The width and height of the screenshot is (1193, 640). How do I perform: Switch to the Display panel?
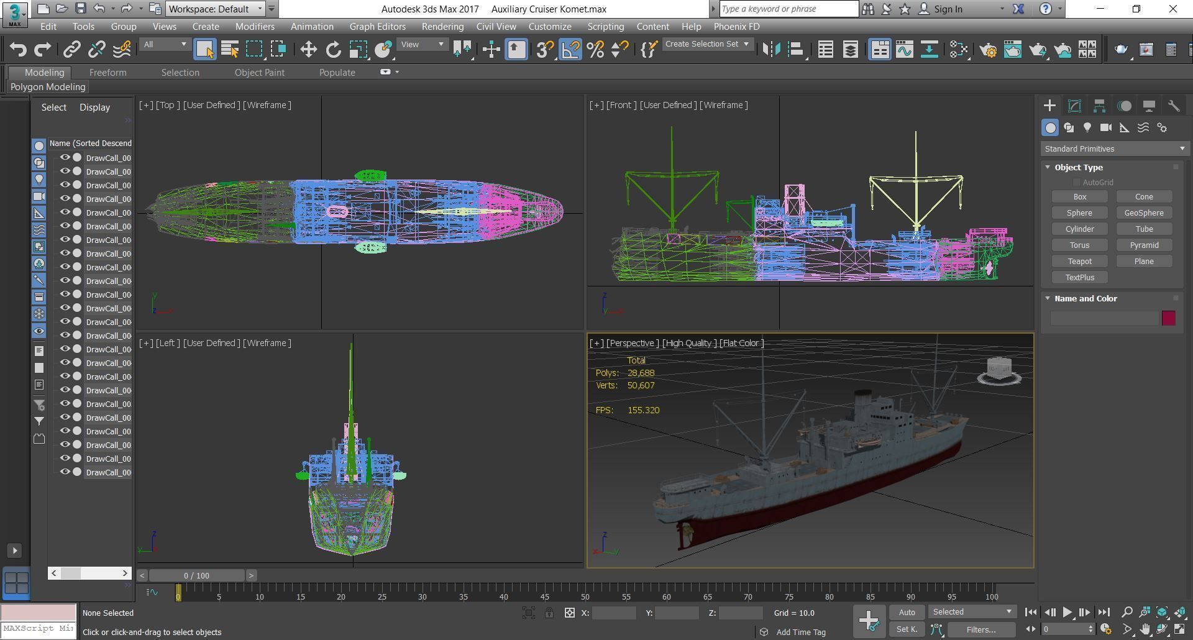(x=1149, y=106)
